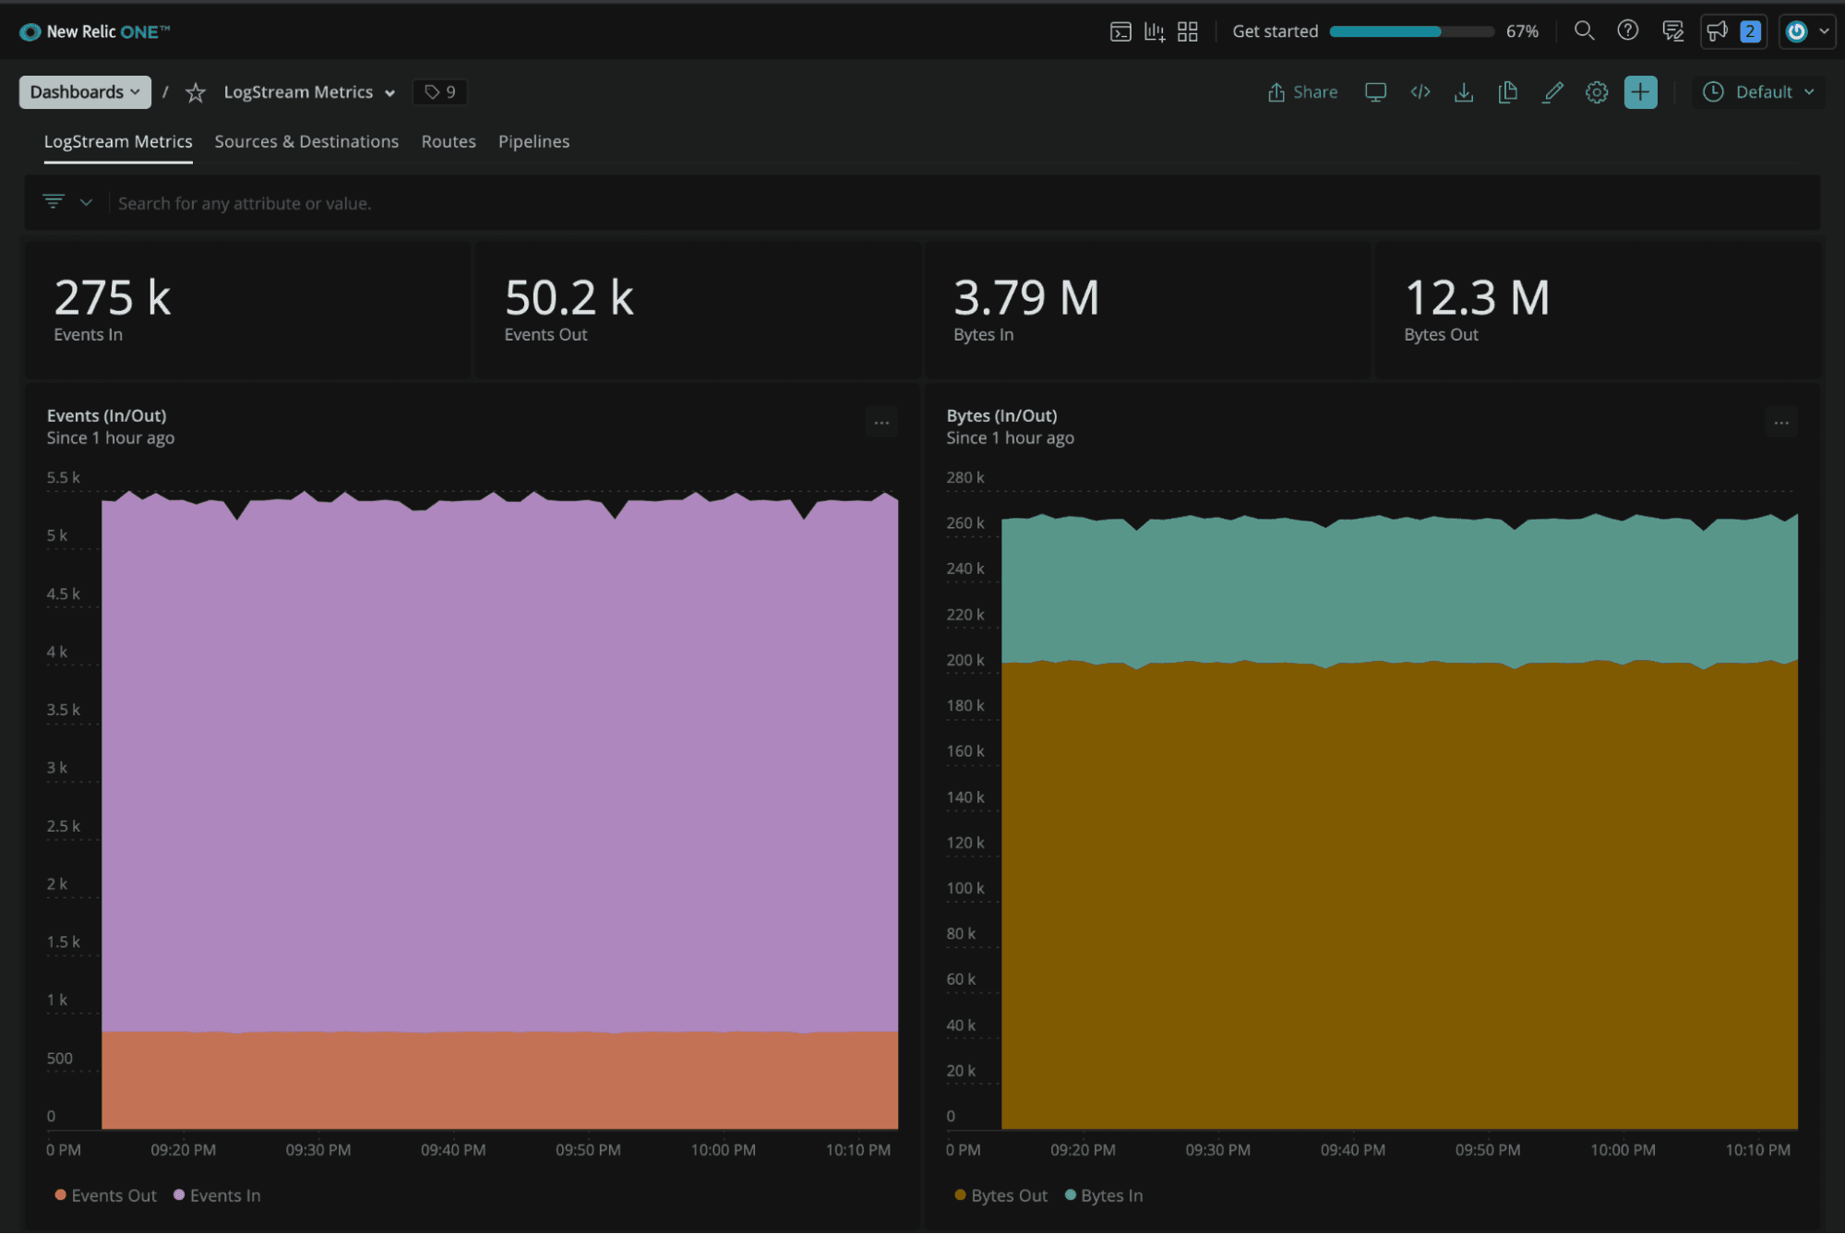Viewport: 1845px width, 1234px height.
Task: Toggle Events Out legend series
Action: 105,1195
